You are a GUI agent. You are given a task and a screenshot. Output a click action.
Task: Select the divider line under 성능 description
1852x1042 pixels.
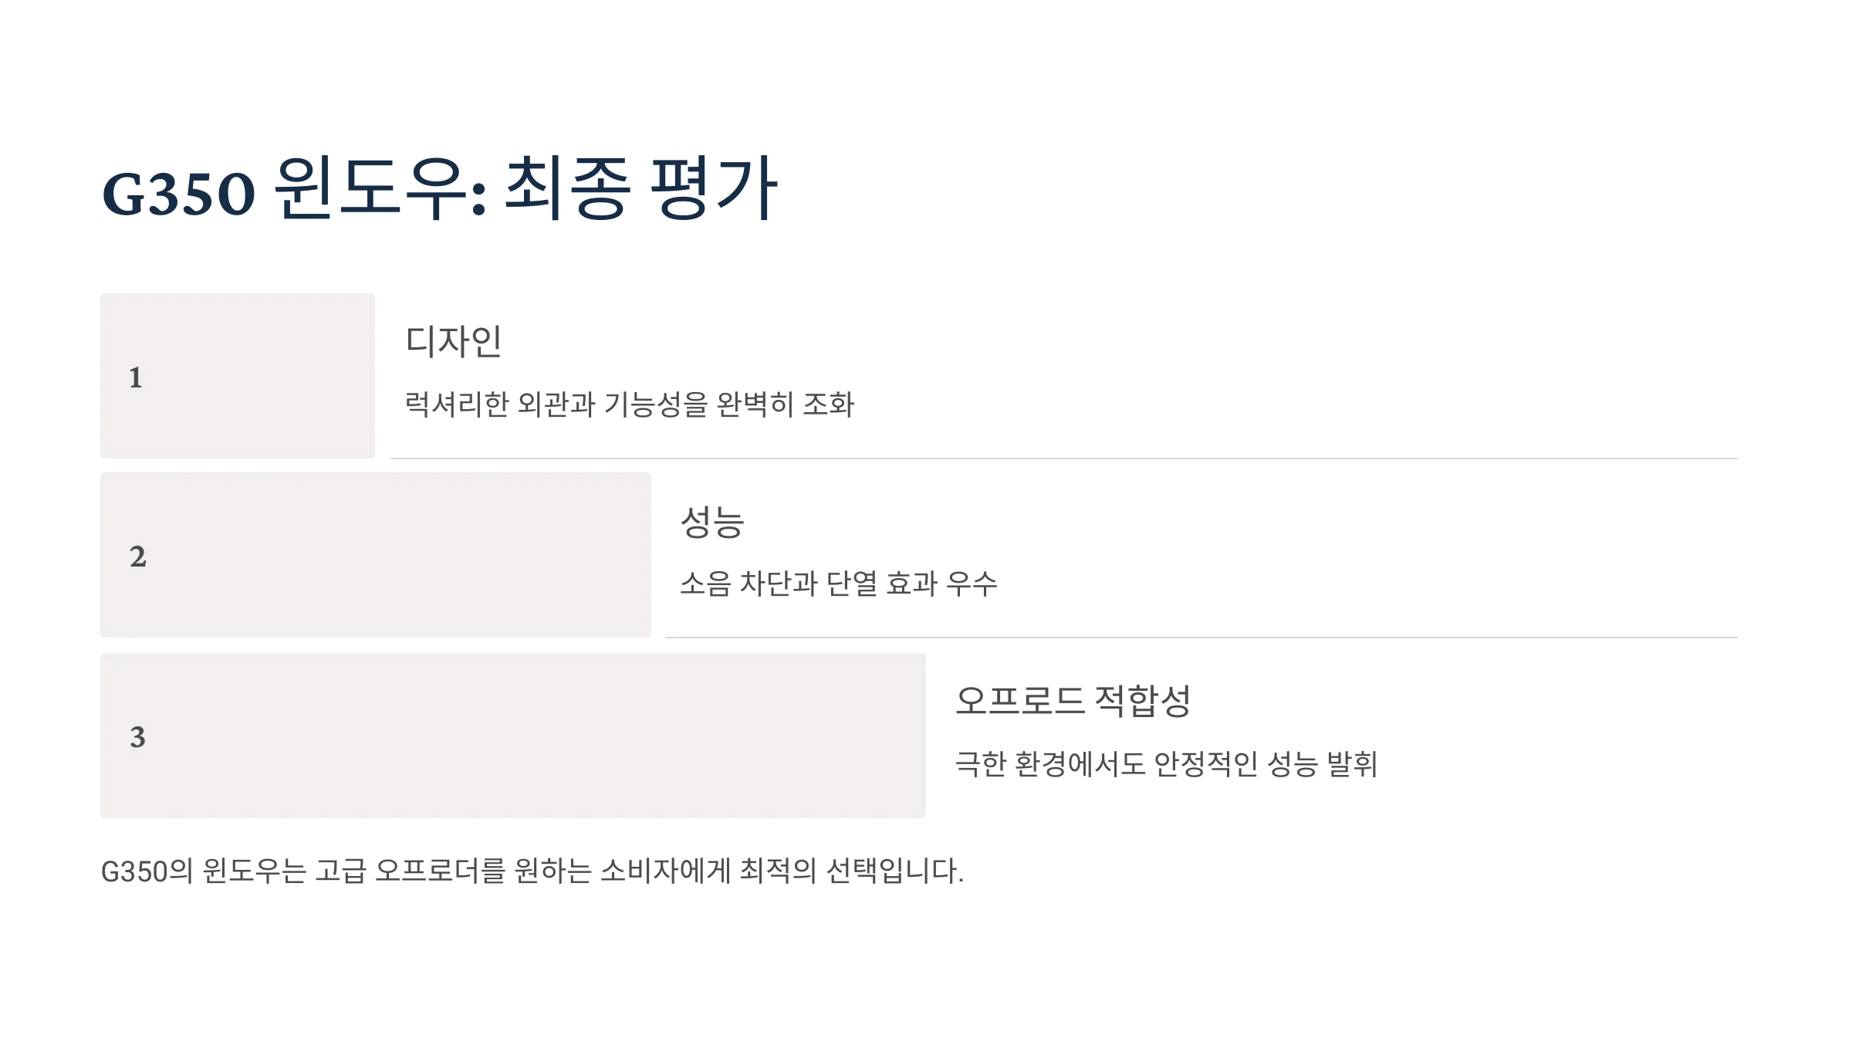click(1201, 638)
